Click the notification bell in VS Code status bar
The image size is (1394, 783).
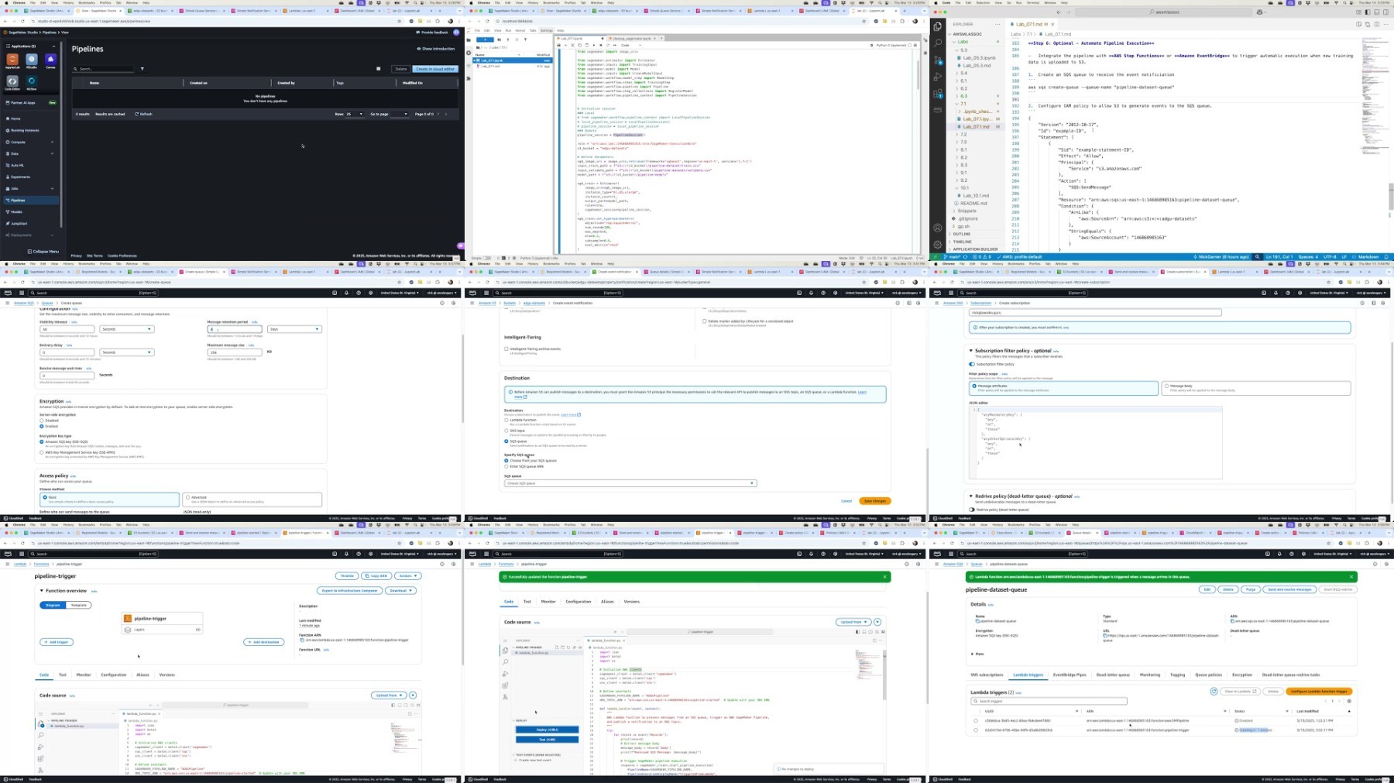tap(1387, 257)
